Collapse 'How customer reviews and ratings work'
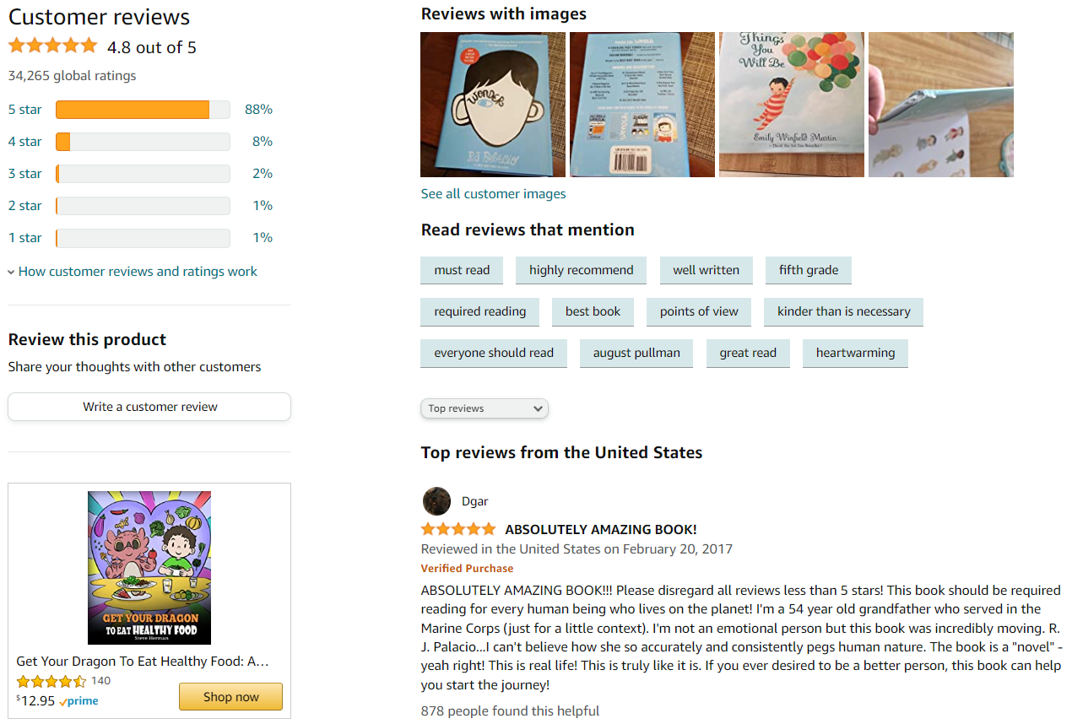The width and height of the screenshot is (1072, 724). point(132,271)
